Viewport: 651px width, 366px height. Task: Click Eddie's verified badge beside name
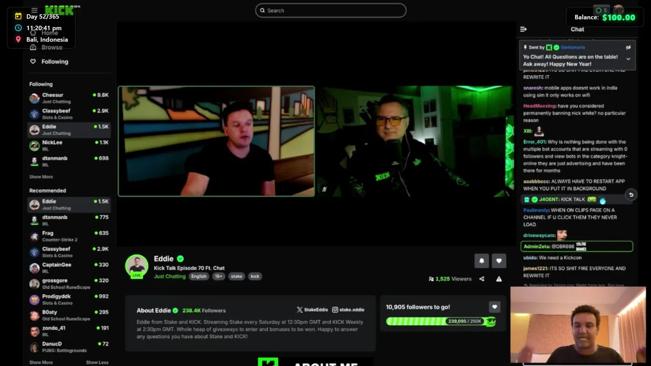tap(180, 259)
